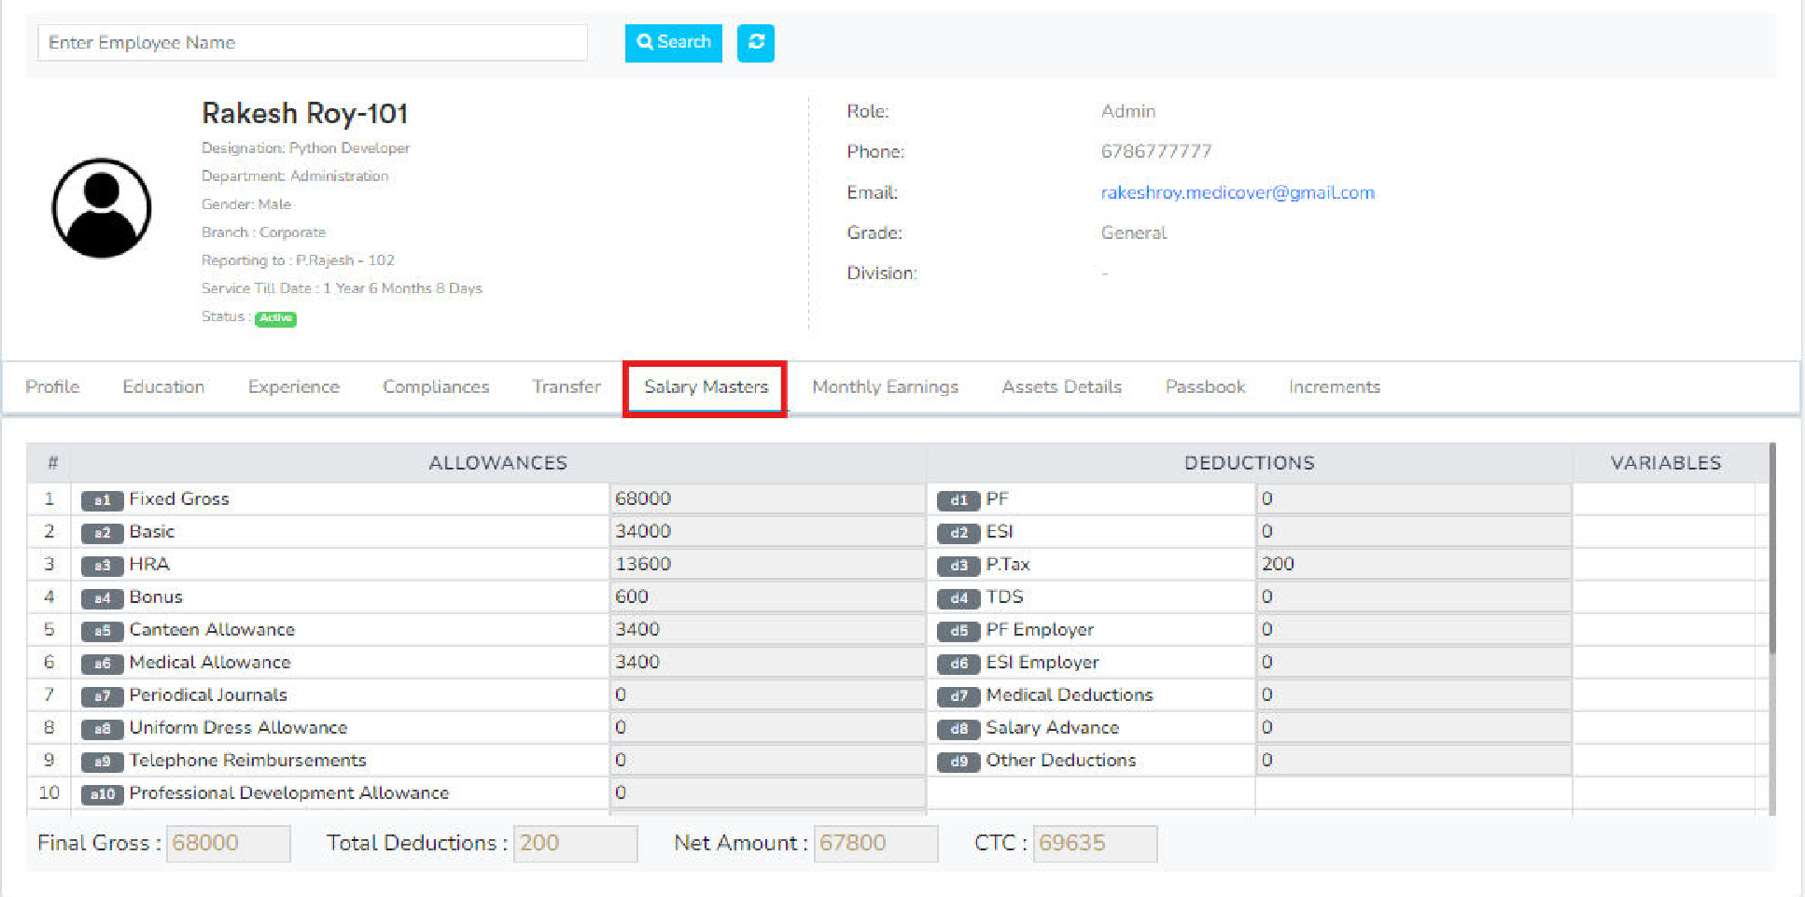Click the Final Gross total field
Viewport: 1805px width, 897px height.
tap(229, 844)
